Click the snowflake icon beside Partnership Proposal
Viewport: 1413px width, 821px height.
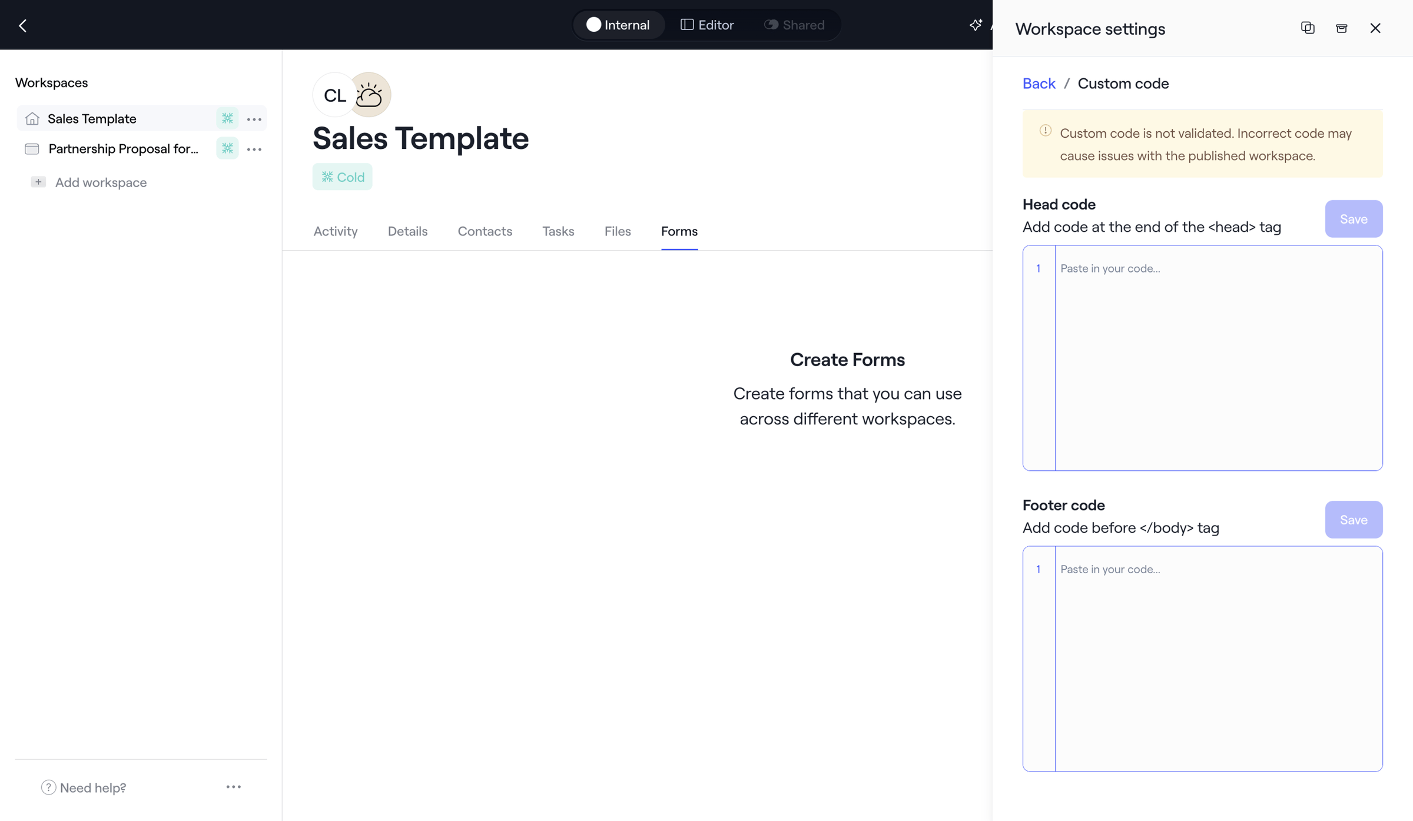click(227, 148)
